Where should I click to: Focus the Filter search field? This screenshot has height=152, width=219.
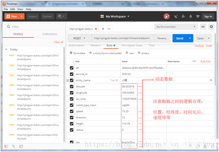tap(34, 27)
